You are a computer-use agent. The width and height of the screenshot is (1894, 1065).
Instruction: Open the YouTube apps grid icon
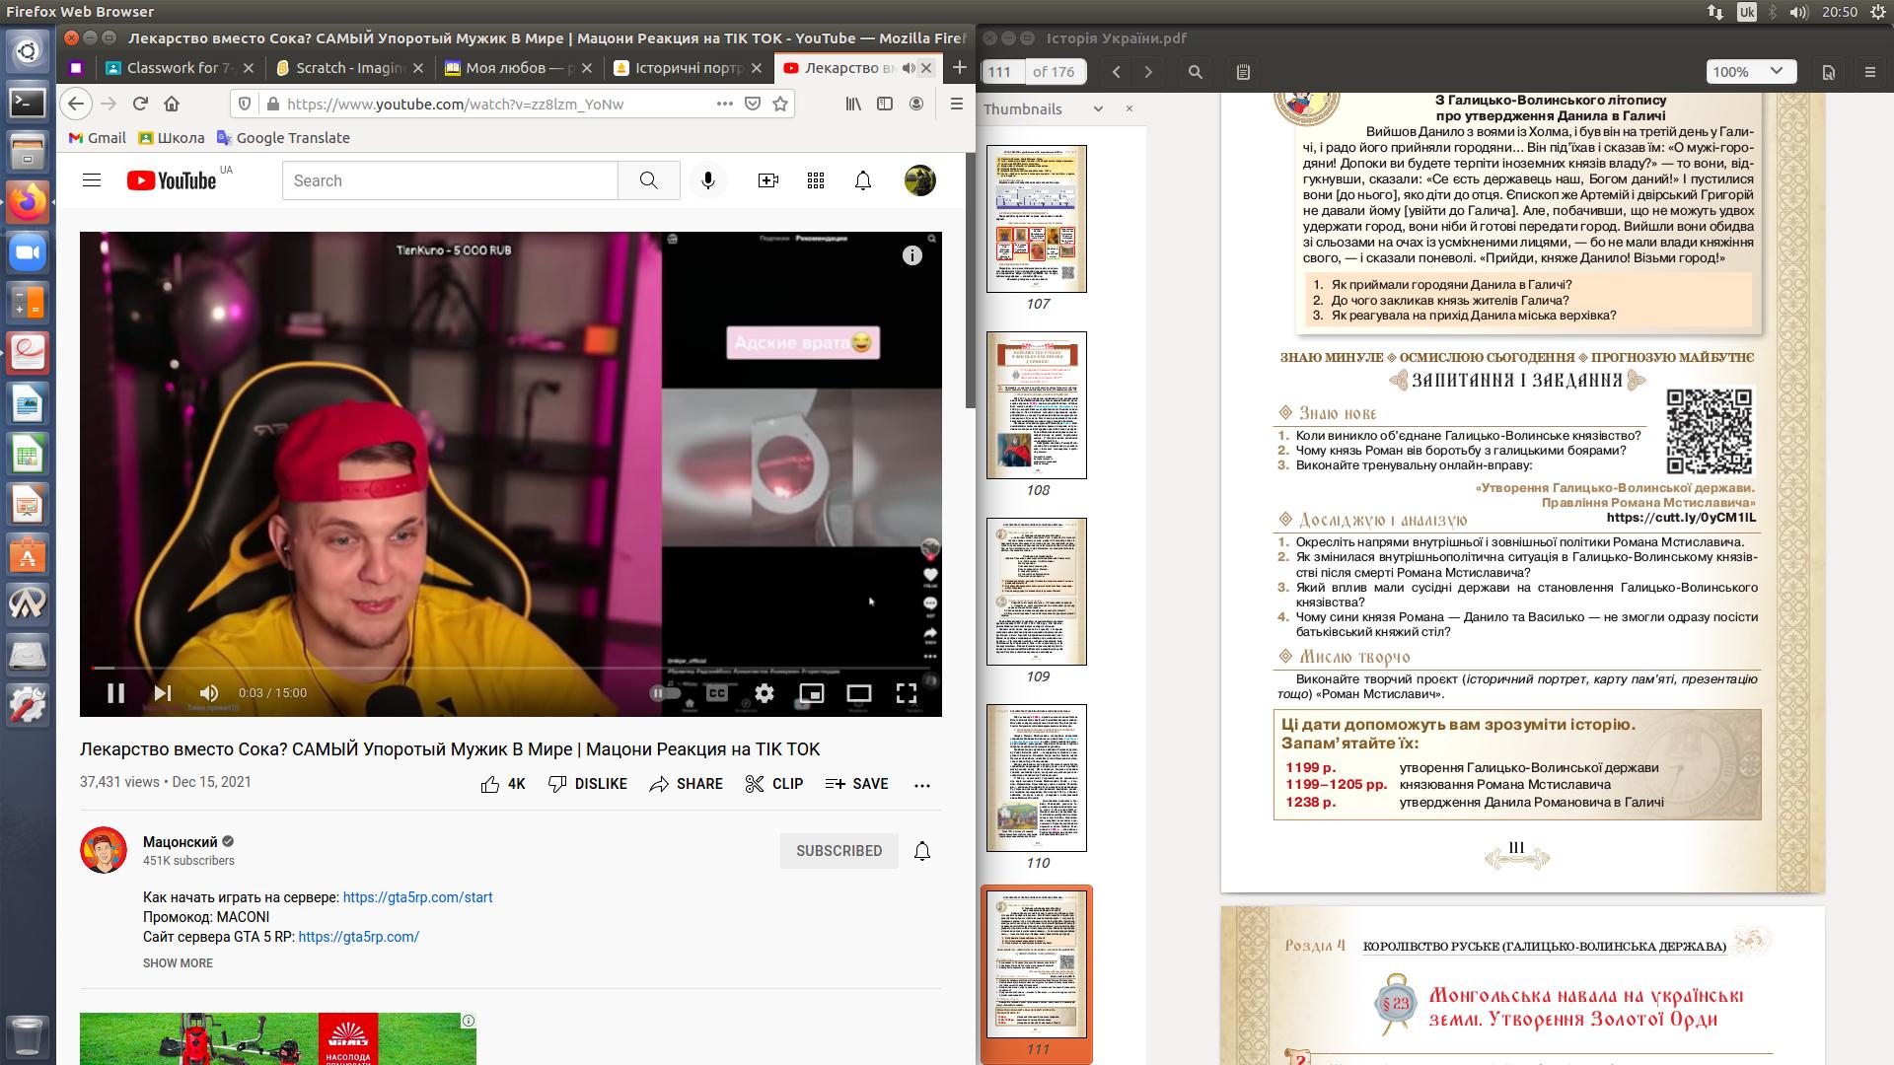(x=815, y=180)
